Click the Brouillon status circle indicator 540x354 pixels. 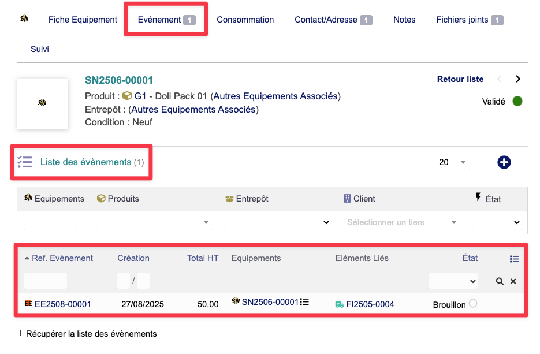473,303
